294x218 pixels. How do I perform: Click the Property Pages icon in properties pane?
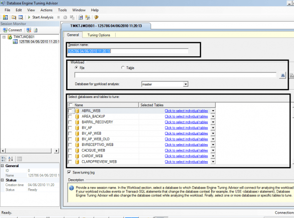(x=19, y=159)
